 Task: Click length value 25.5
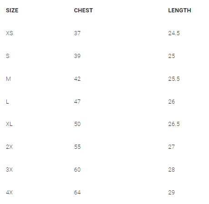(174, 79)
